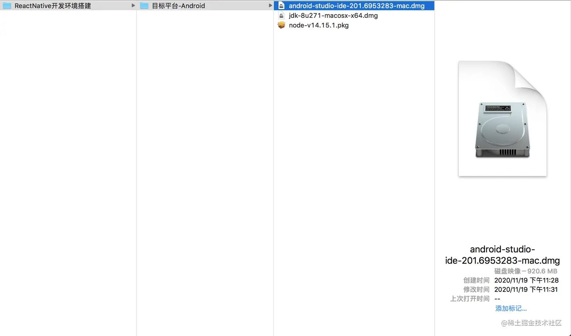
Task: Select jdk-8u271-macosx-x64.dmg file name
Action: [333, 15]
